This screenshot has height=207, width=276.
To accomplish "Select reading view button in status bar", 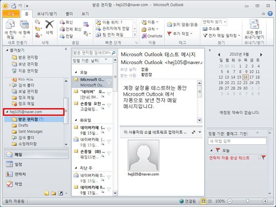I will pos(209,201).
